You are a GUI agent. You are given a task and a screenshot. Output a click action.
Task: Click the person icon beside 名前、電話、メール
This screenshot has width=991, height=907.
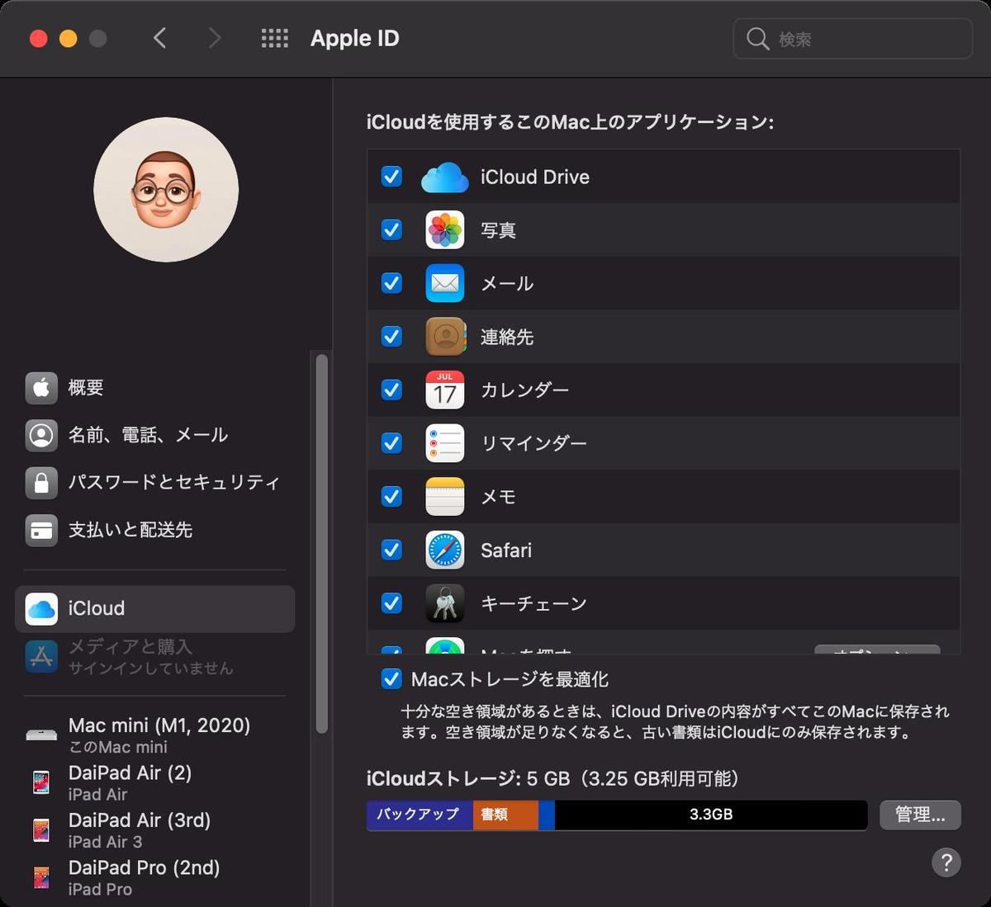click(41, 435)
